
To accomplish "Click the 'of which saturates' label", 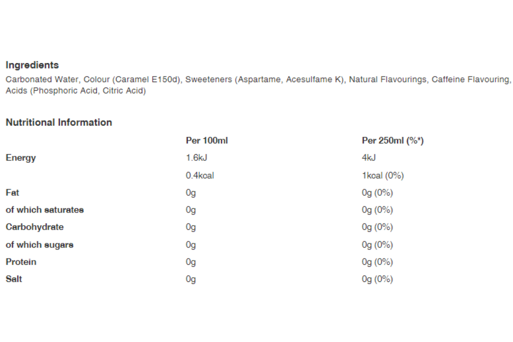I will click(45, 210).
